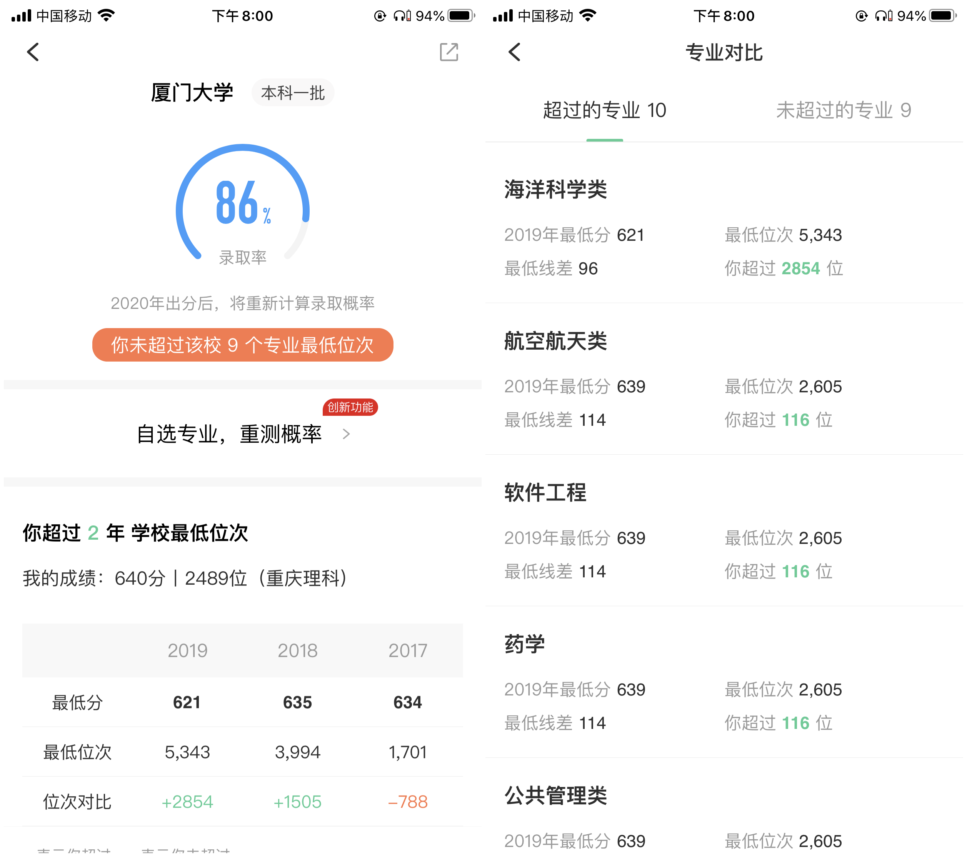This screenshot has width=967, height=857.
Task: Tap the left screen's battery icon
Action: coord(461,16)
